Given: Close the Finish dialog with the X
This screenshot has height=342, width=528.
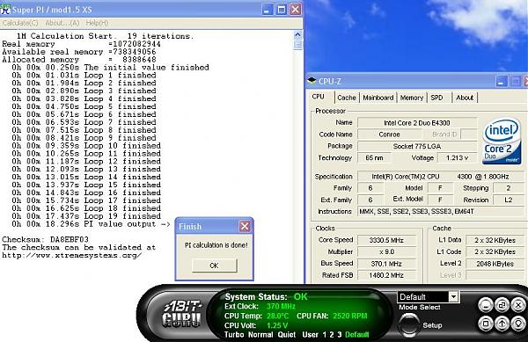Looking at the screenshot, I should [245, 226].
